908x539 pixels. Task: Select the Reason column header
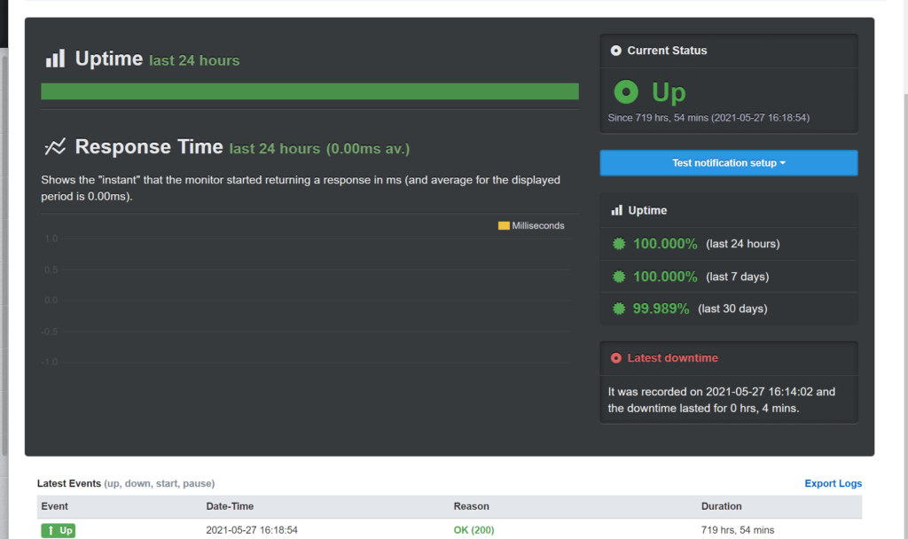pyautogui.click(x=471, y=506)
